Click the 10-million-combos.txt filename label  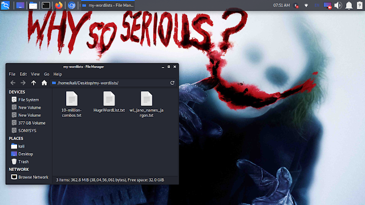71,113
